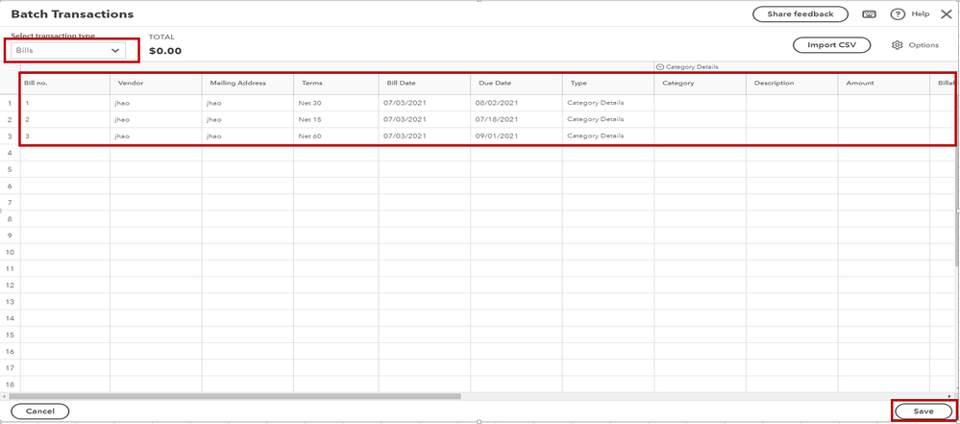The height and width of the screenshot is (424, 960).
Task: Select the Vendor column header
Action: [156, 84]
